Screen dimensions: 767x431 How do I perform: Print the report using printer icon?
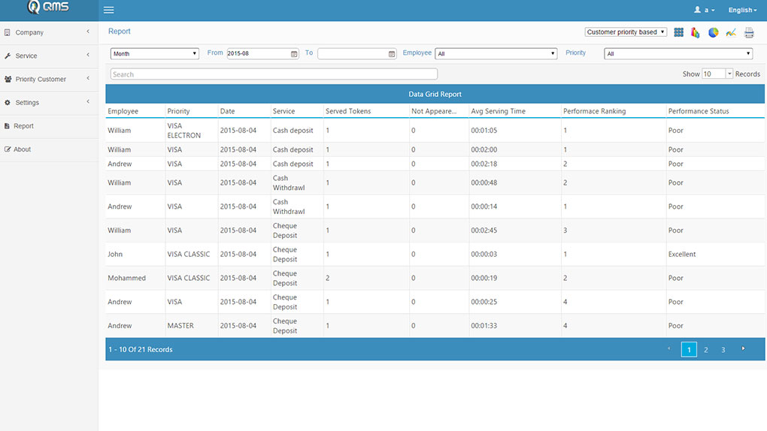tap(749, 33)
